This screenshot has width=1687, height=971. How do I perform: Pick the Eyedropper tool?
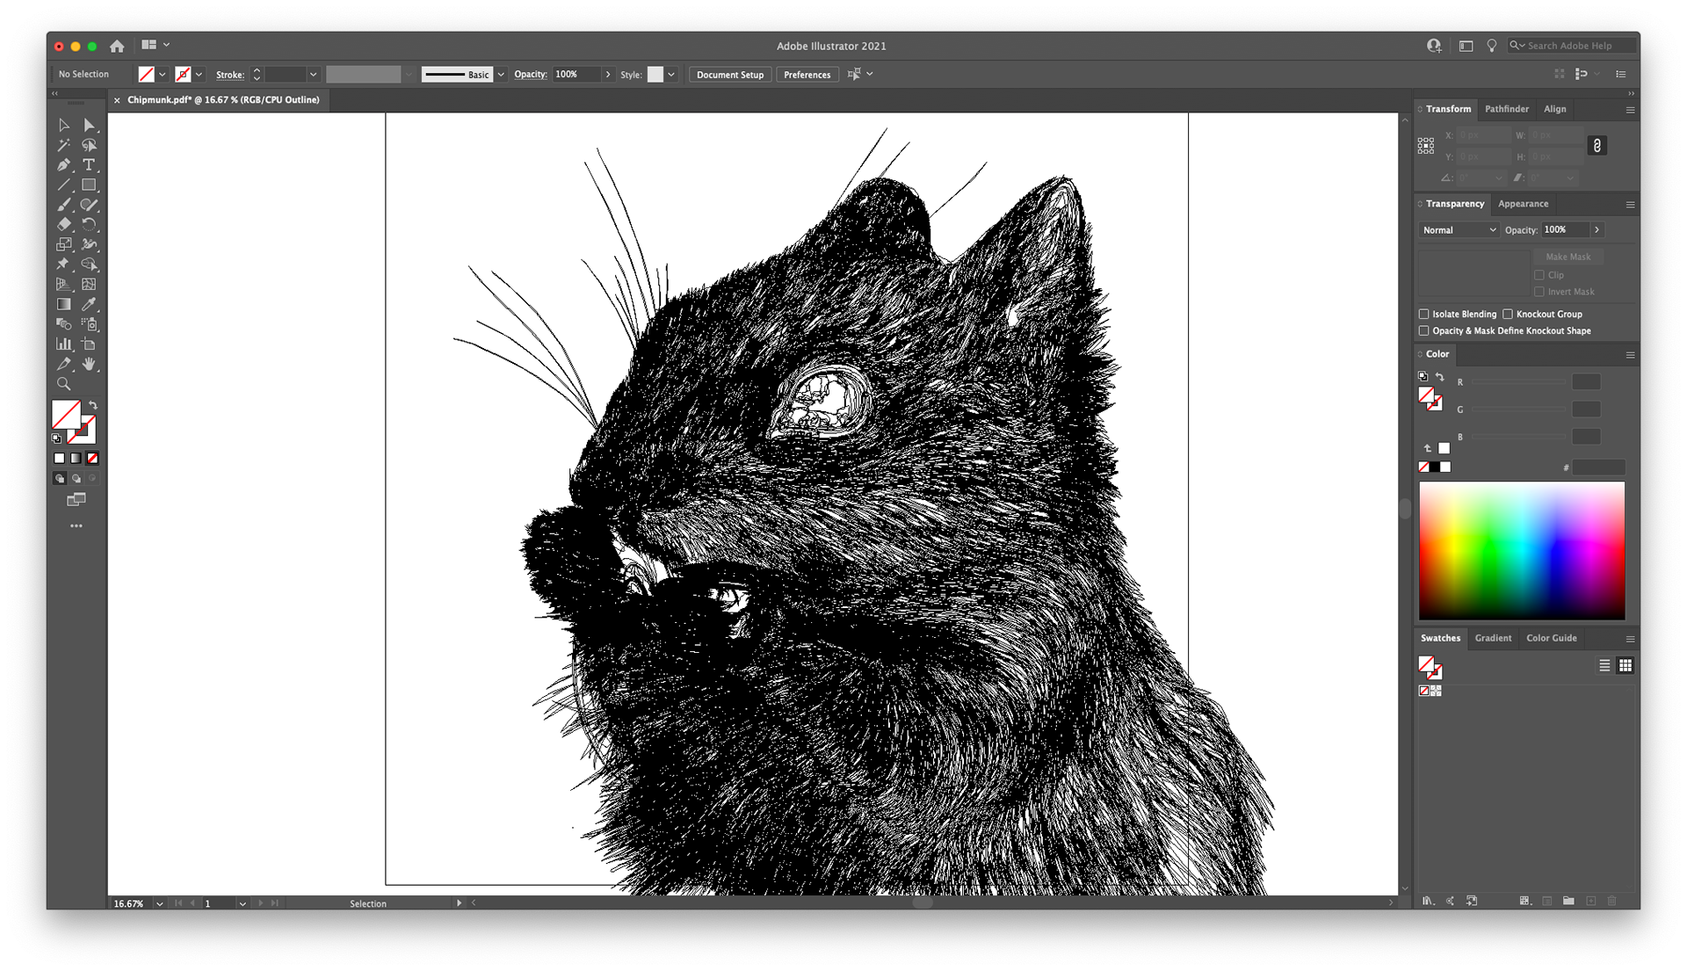click(89, 304)
